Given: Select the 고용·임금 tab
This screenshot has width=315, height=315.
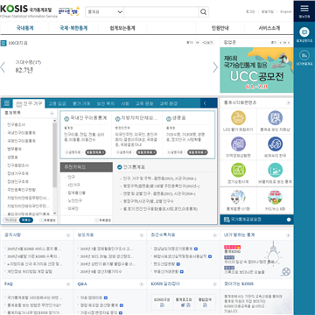Looking at the screenshot, I should coord(57,103).
